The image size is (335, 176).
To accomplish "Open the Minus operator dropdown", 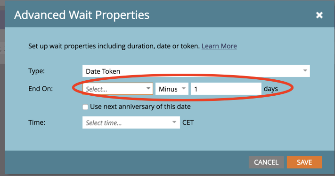I will pos(172,89).
